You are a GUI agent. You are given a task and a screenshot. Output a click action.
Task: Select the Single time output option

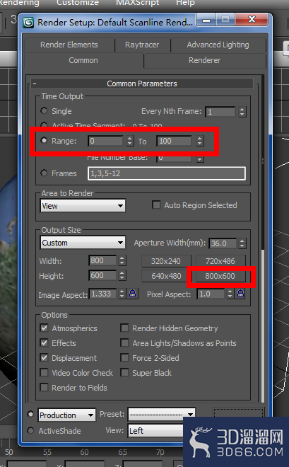pos(44,111)
